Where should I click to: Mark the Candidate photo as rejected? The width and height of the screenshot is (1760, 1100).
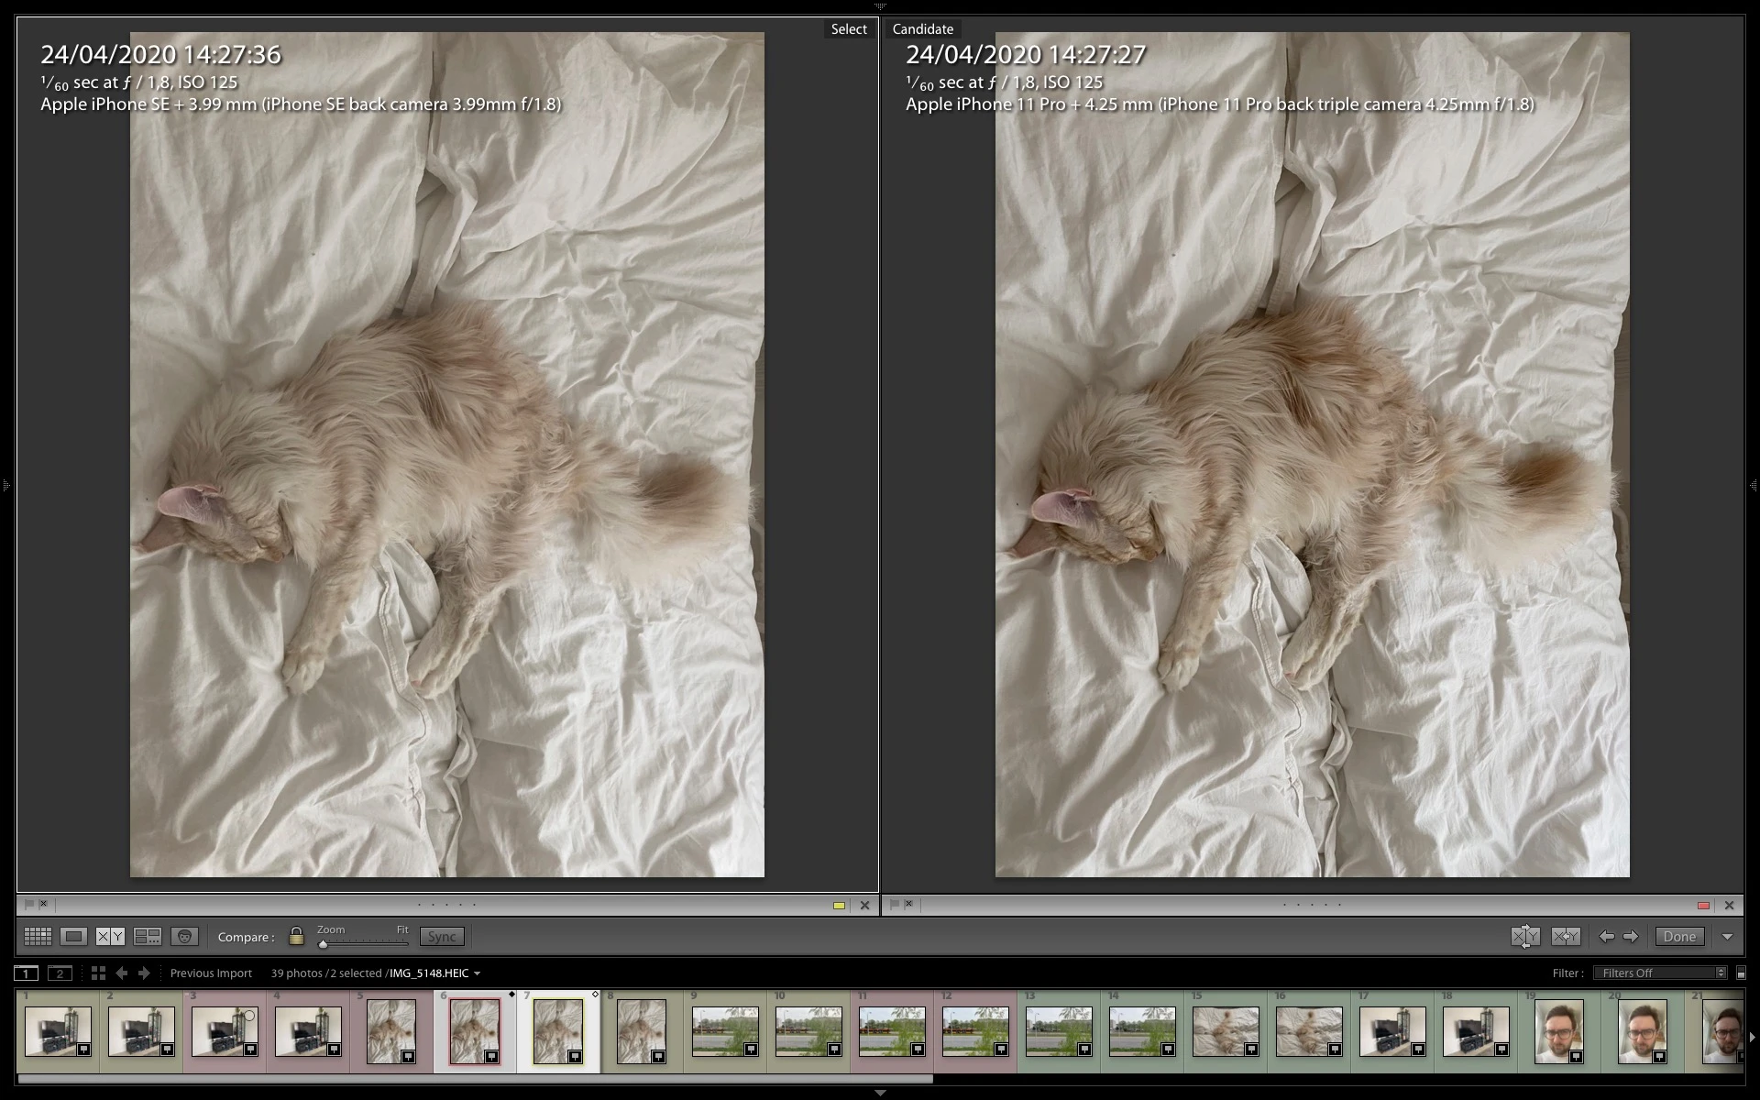coord(908,904)
